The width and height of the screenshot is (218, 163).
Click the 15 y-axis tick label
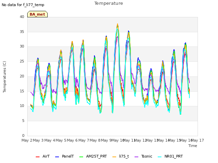22,91
